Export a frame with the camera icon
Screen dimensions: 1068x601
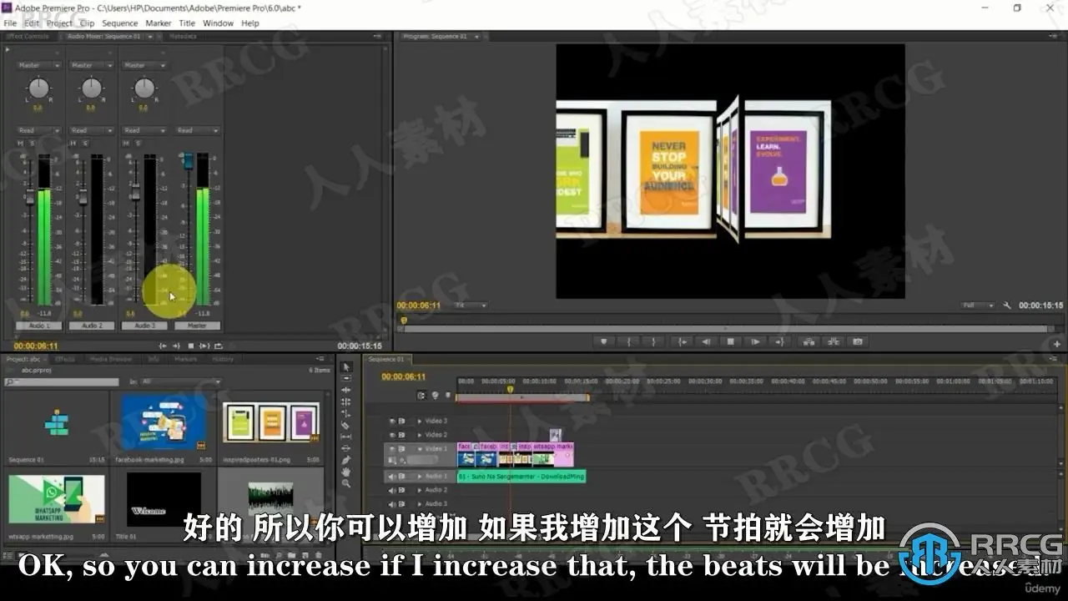click(x=856, y=341)
